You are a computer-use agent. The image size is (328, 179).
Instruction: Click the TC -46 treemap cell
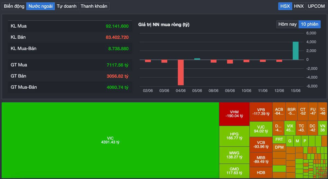[x=323, y=111]
